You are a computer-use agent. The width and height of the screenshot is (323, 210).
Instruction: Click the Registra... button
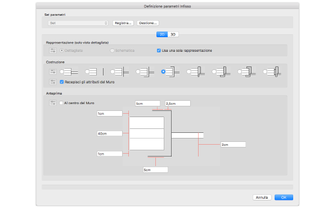123,23
